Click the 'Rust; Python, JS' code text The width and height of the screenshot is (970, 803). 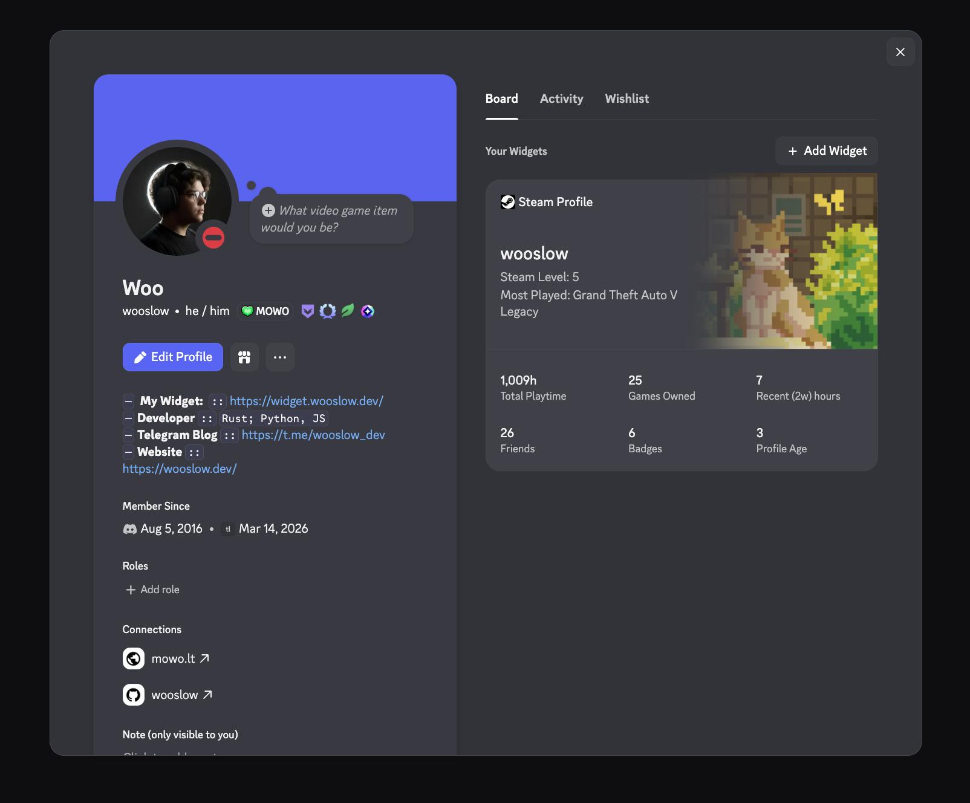[x=273, y=418]
